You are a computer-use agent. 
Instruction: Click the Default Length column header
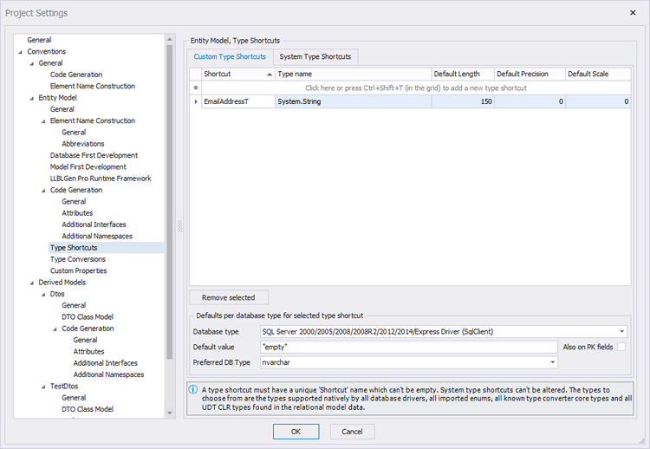coord(463,74)
